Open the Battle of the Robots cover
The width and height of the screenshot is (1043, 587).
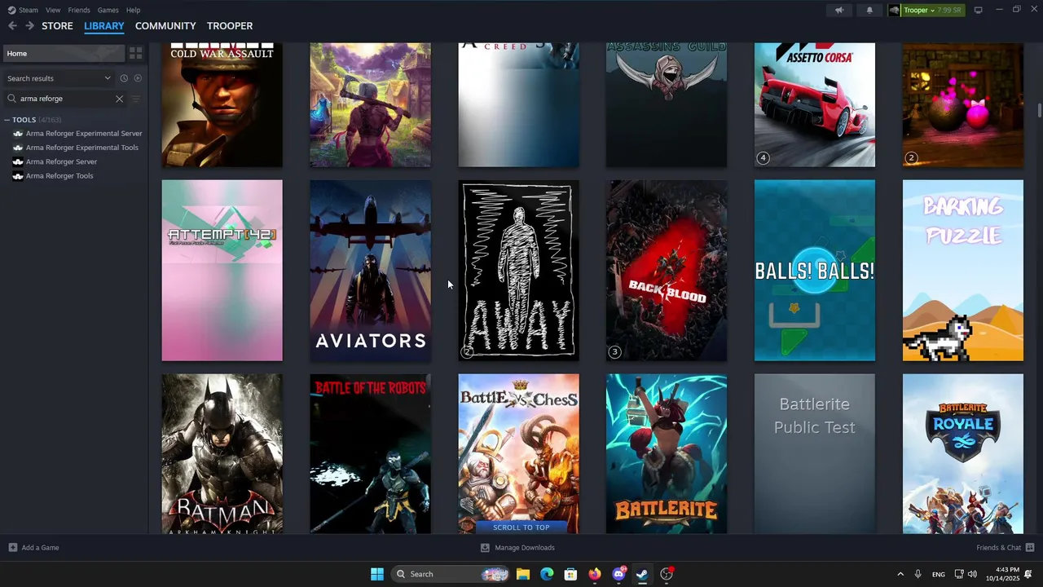pyautogui.click(x=370, y=454)
